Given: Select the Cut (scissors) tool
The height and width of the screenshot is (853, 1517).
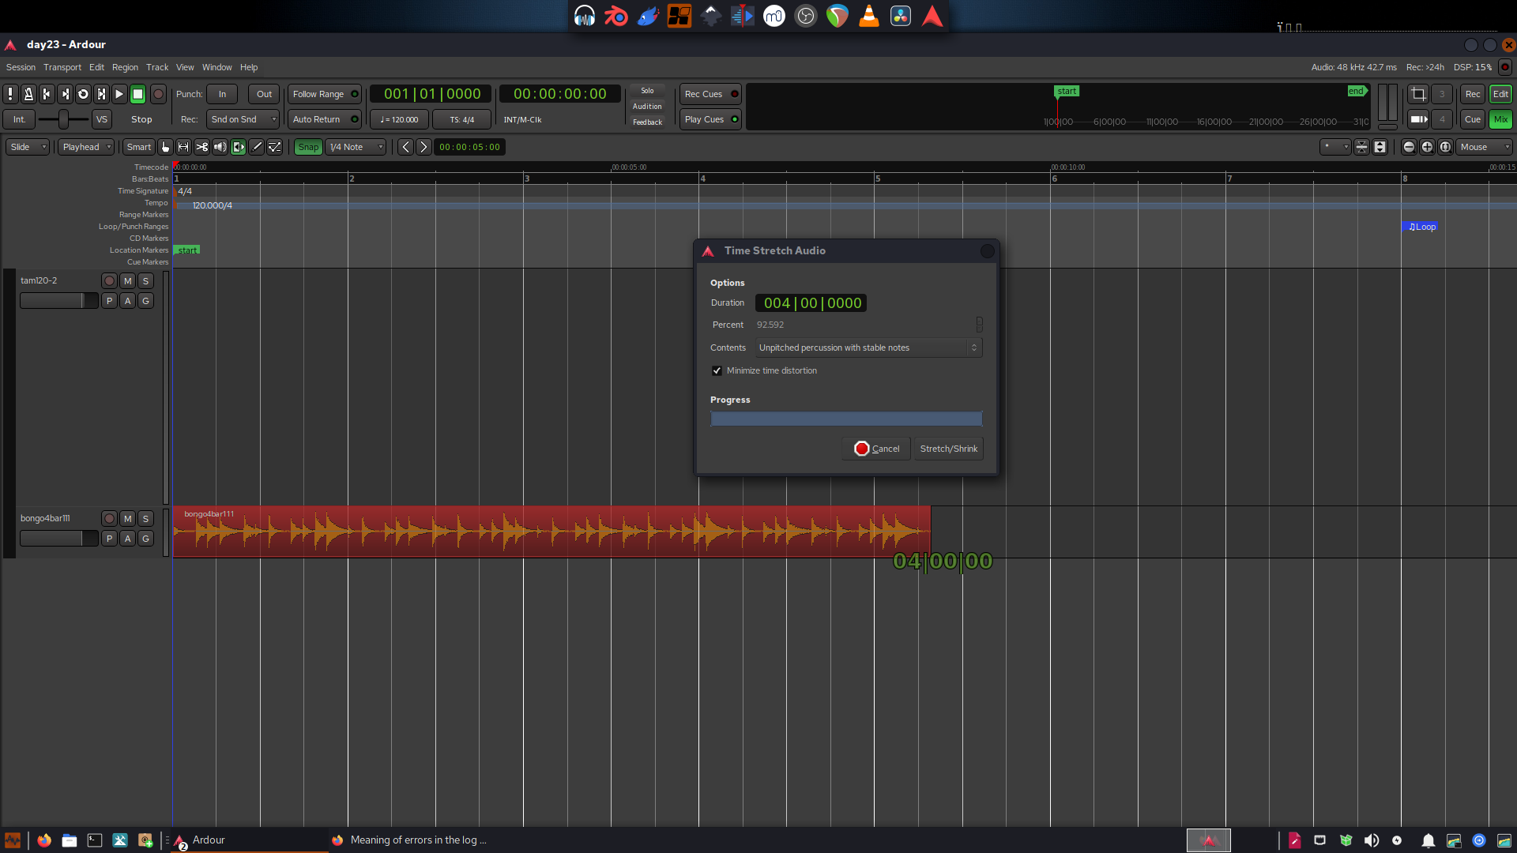Looking at the screenshot, I should click(202, 147).
